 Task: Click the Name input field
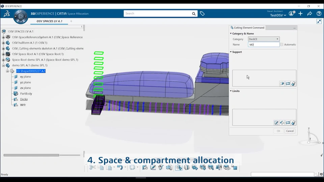264,44
